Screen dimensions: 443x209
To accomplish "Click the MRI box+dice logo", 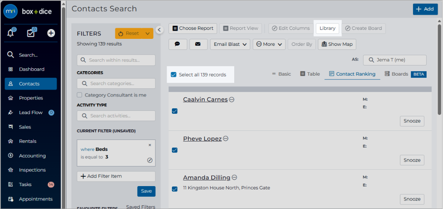I will click(28, 11).
